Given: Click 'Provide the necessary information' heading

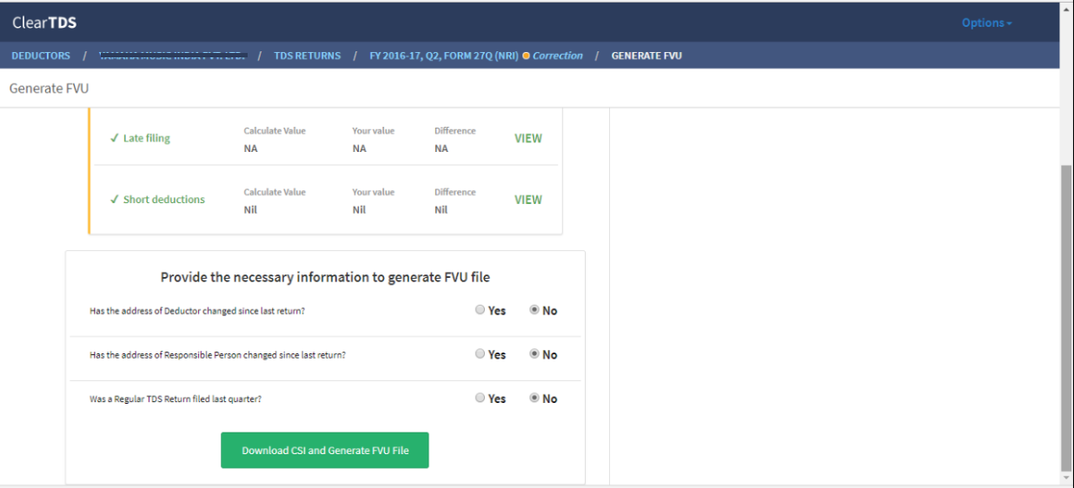Looking at the screenshot, I should click(x=325, y=278).
